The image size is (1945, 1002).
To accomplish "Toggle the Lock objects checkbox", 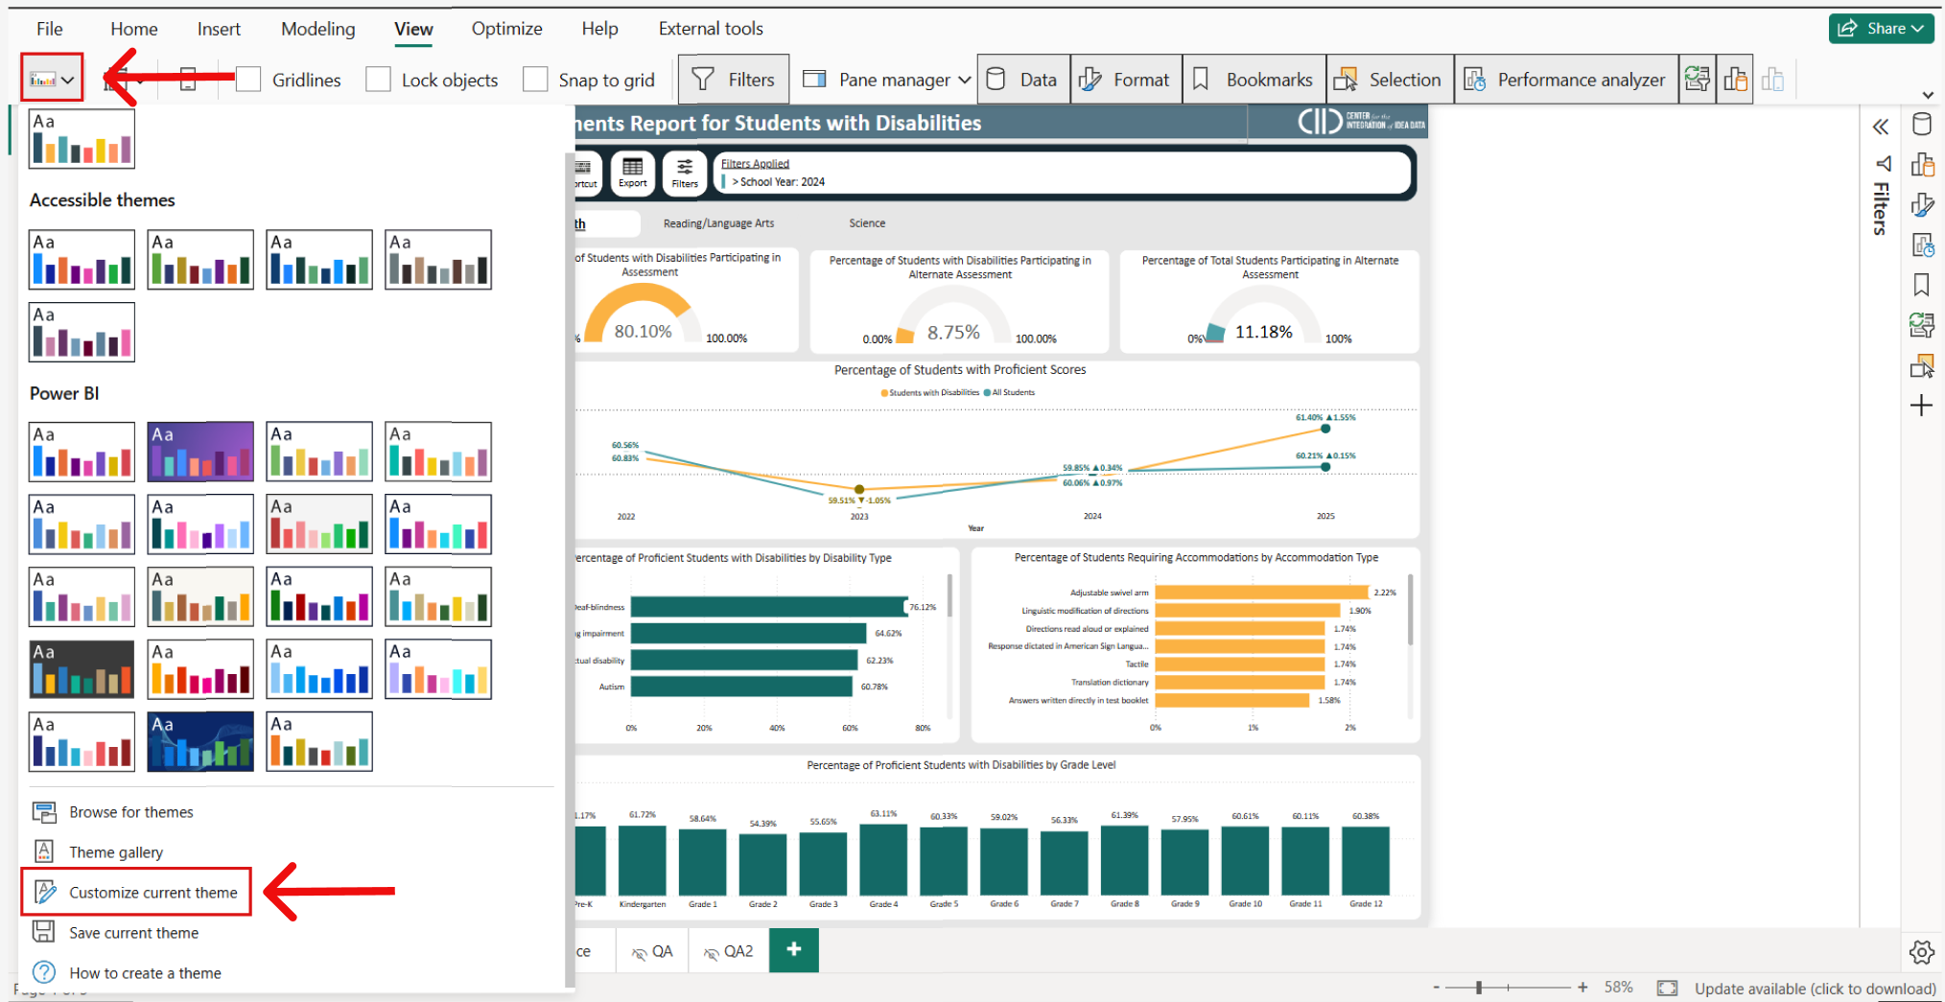I will pyautogui.click(x=379, y=80).
